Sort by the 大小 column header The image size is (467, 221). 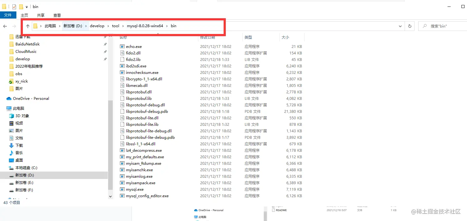285,37
